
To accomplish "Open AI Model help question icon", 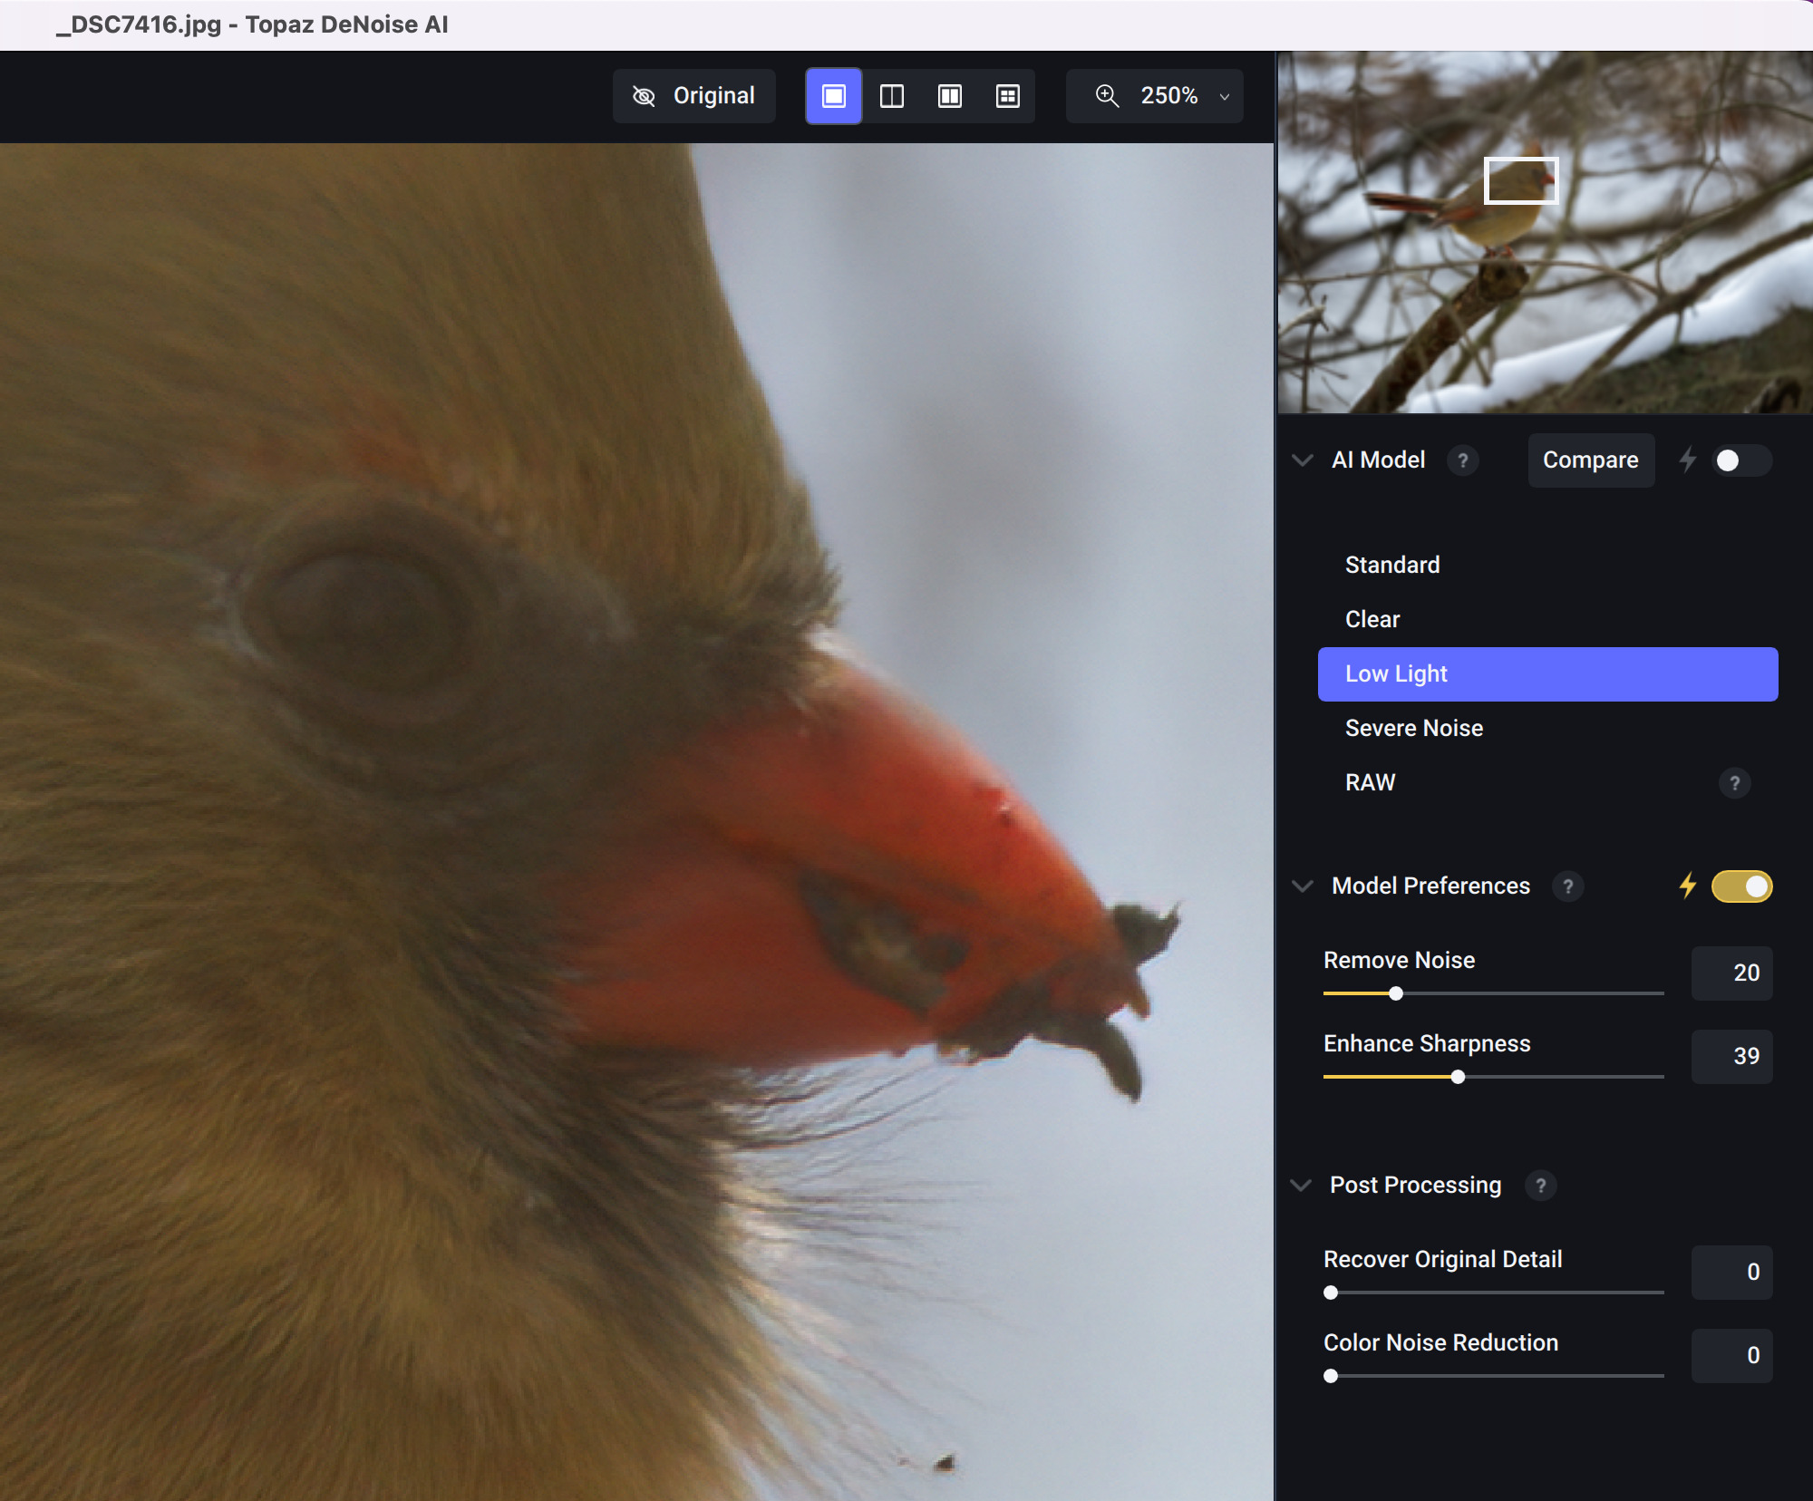I will click(1462, 460).
